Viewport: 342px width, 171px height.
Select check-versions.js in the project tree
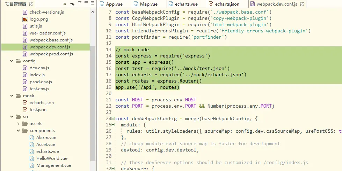click(47, 12)
